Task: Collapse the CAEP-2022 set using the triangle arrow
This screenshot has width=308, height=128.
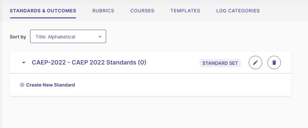Action: click(24, 63)
